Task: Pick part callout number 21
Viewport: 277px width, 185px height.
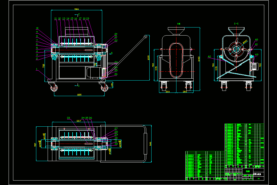Action: pyautogui.click(x=116, y=37)
